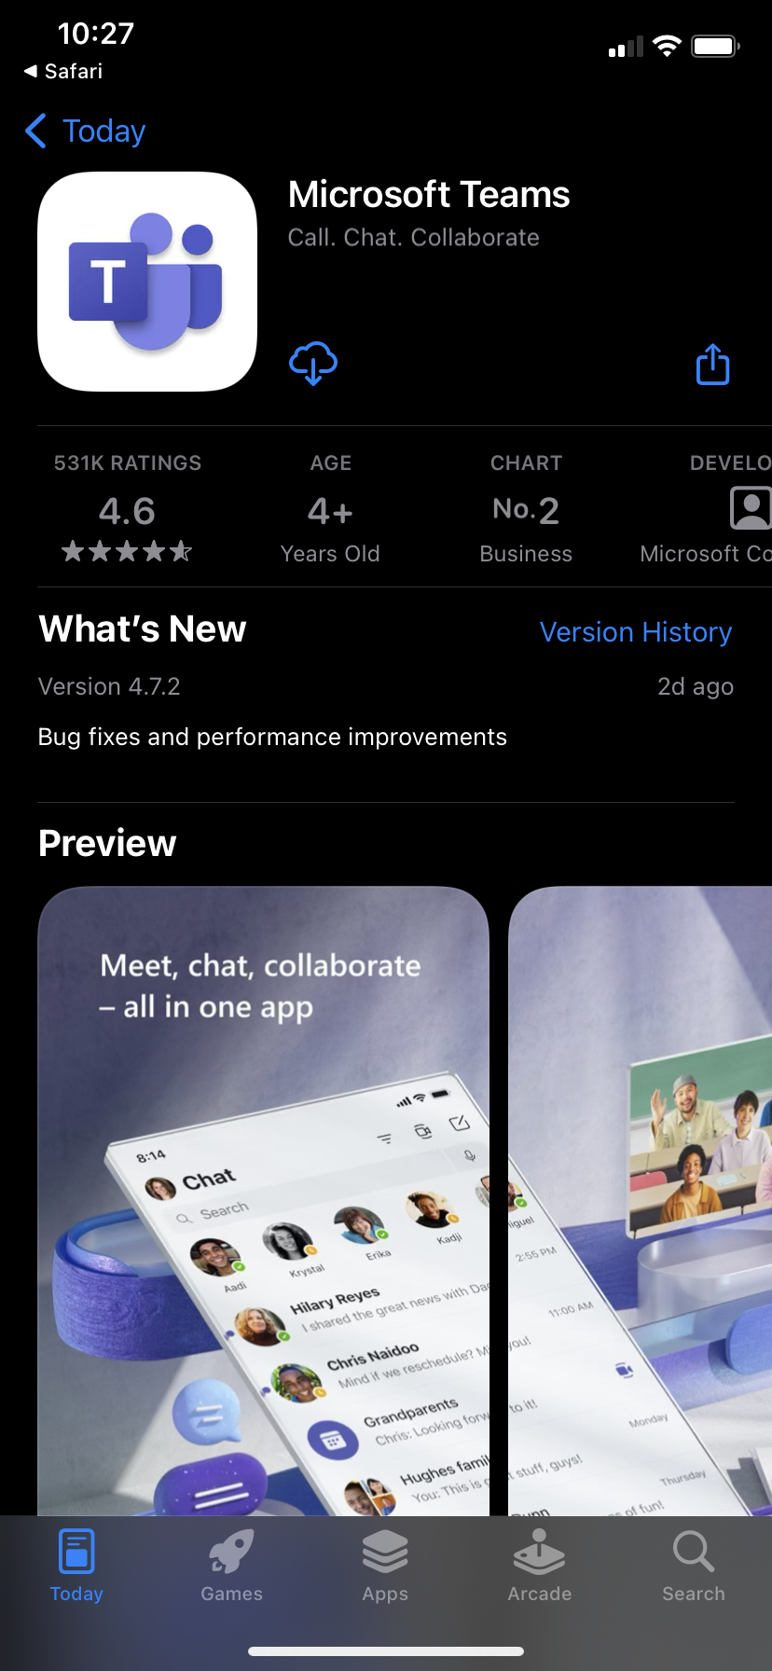Tap the Age 4+ Years Old info

tap(330, 512)
